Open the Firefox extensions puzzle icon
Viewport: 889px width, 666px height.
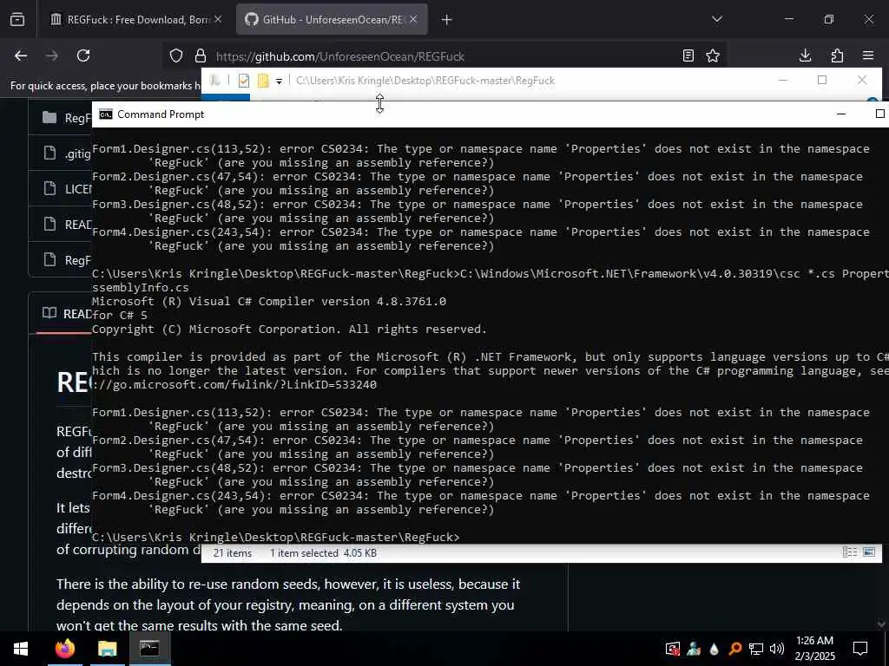point(837,55)
